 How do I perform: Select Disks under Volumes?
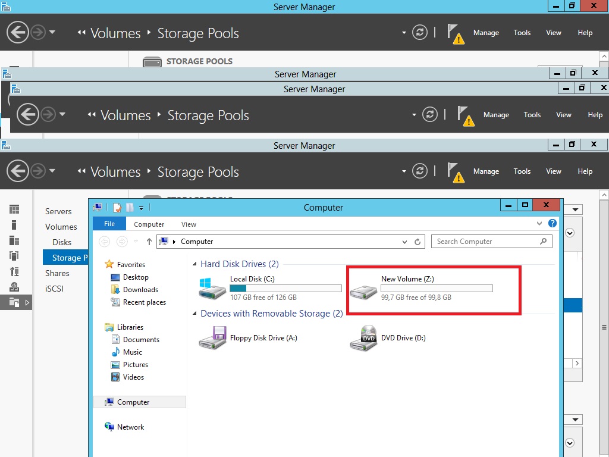(x=62, y=243)
